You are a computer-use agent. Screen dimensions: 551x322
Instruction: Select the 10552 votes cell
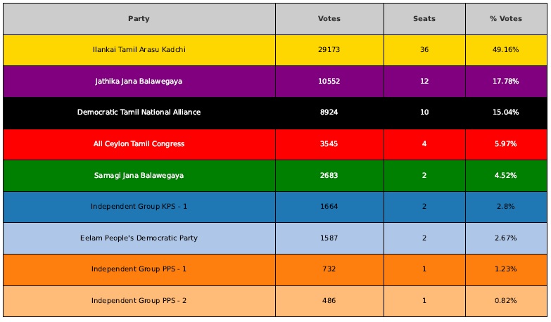click(329, 82)
